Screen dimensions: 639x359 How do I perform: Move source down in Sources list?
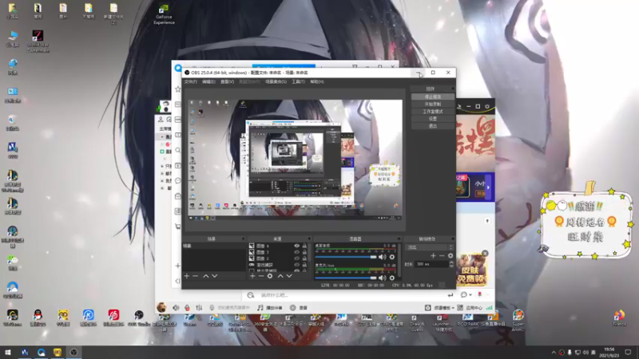click(x=289, y=276)
